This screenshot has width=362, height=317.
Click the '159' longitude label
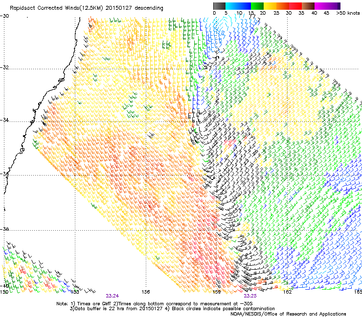pyautogui.click(x=217, y=292)
